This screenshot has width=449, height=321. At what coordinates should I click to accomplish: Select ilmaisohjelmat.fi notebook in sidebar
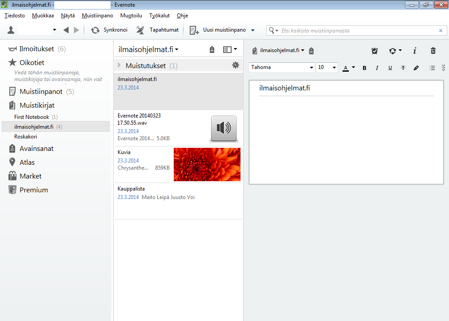coord(56,127)
